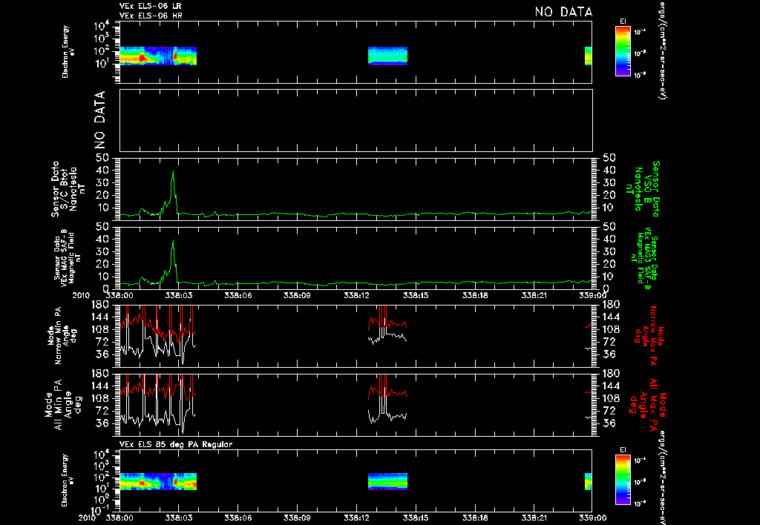Click the vertical 'NO DATA' label of the empty panel
This screenshot has width=760, height=525.
99,120
